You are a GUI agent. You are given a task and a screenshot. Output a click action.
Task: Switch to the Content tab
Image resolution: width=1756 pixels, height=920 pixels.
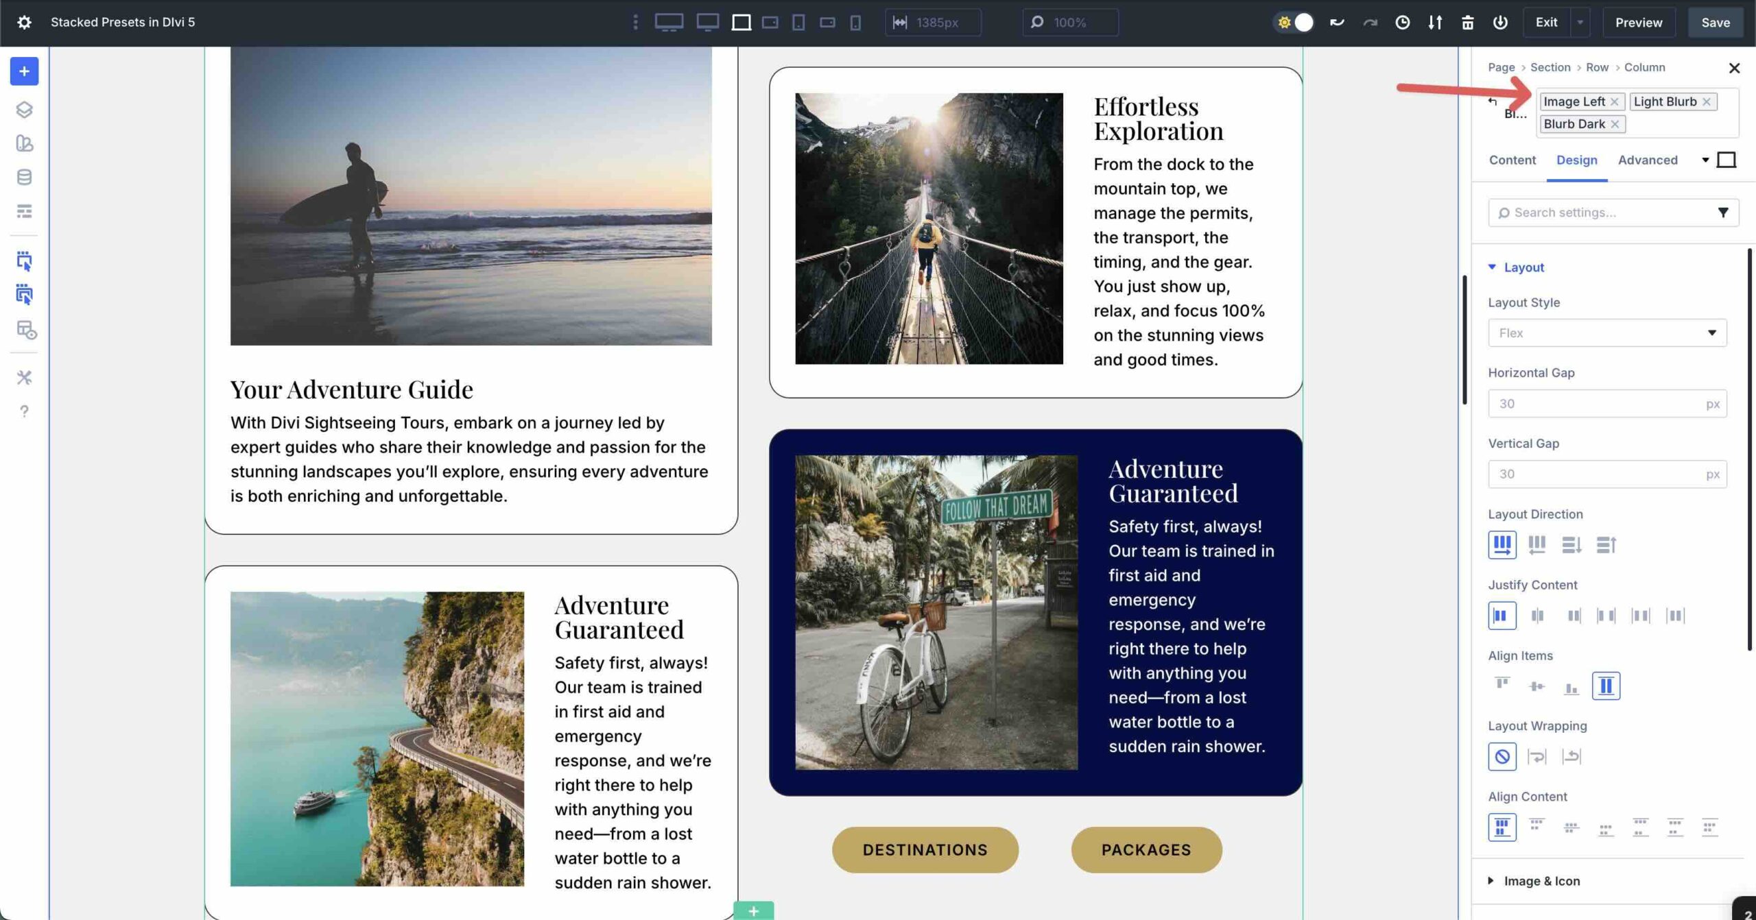pos(1512,160)
